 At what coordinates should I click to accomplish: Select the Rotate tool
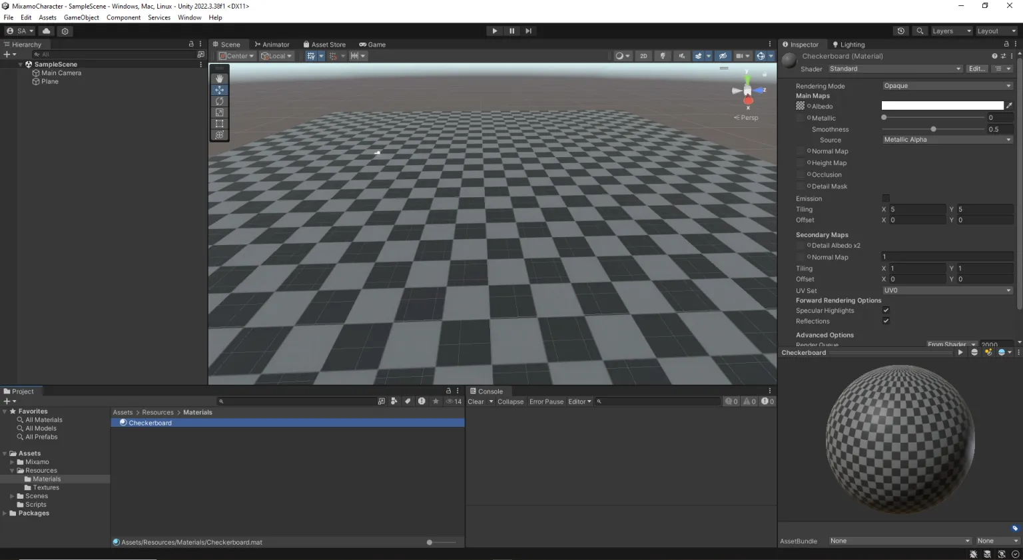(x=220, y=101)
